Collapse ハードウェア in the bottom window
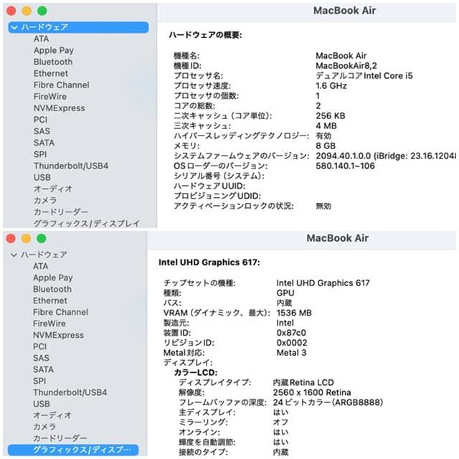Viewport: 459px width, 459px height. tap(14, 255)
